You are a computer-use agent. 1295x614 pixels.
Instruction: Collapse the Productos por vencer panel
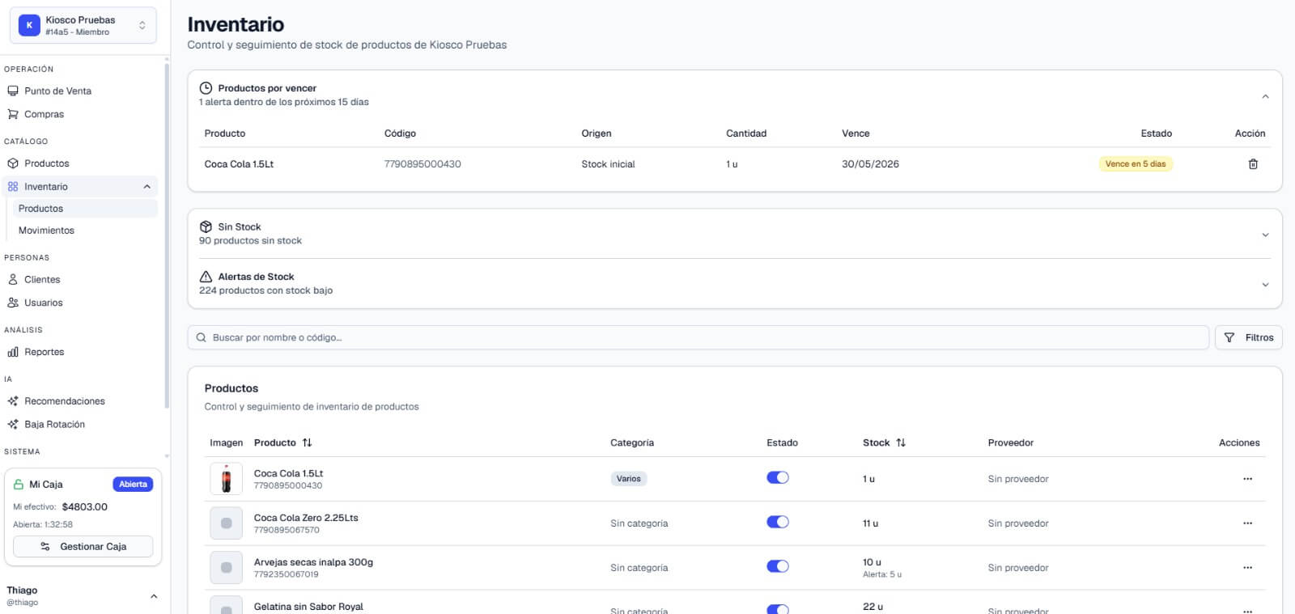tap(1265, 96)
